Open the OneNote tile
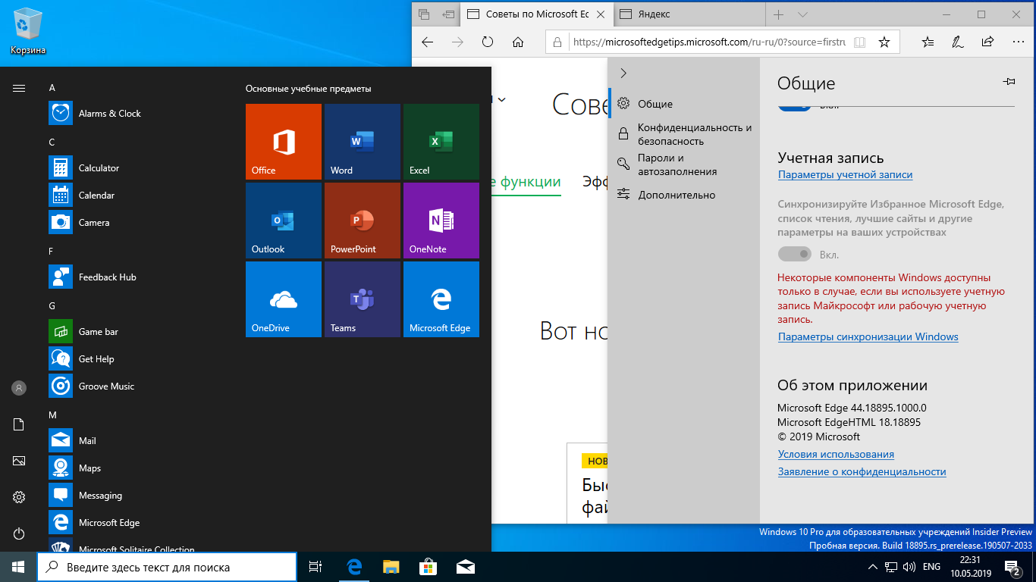Image resolution: width=1036 pixels, height=582 pixels. pyautogui.click(x=441, y=221)
